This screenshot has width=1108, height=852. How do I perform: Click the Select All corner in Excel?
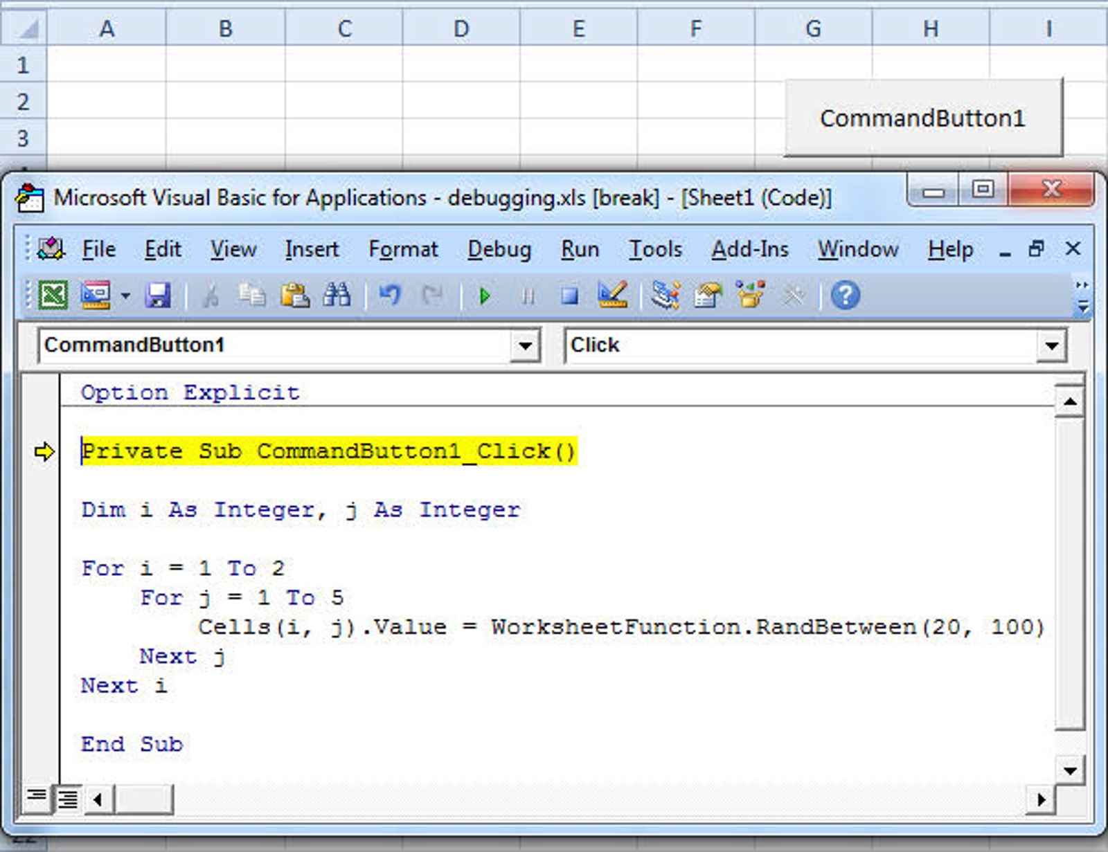click(23, 28)
